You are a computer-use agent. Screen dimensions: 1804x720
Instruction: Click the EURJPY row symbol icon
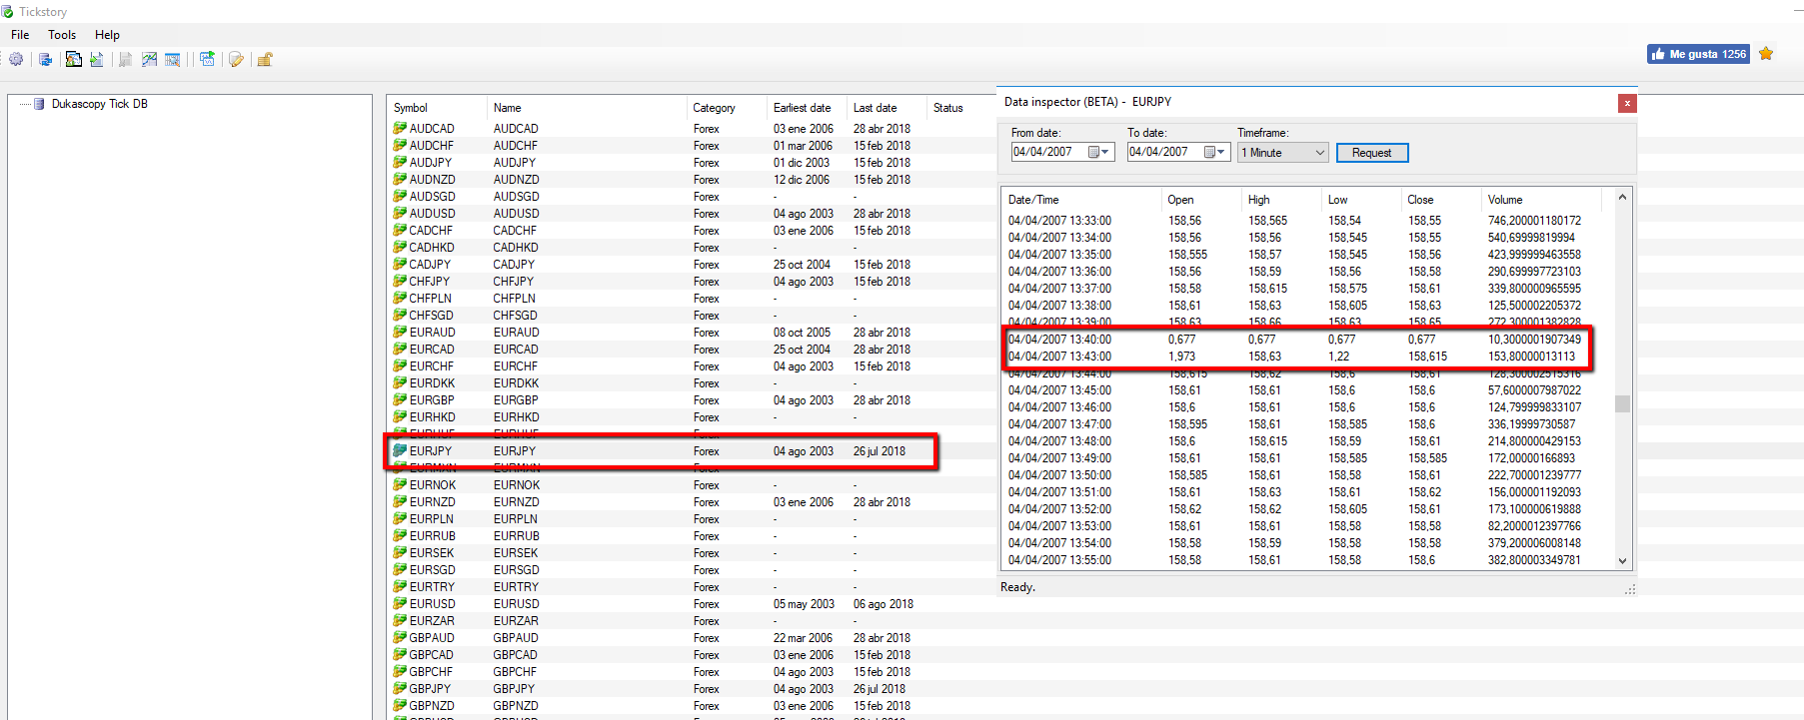[400, 450]
